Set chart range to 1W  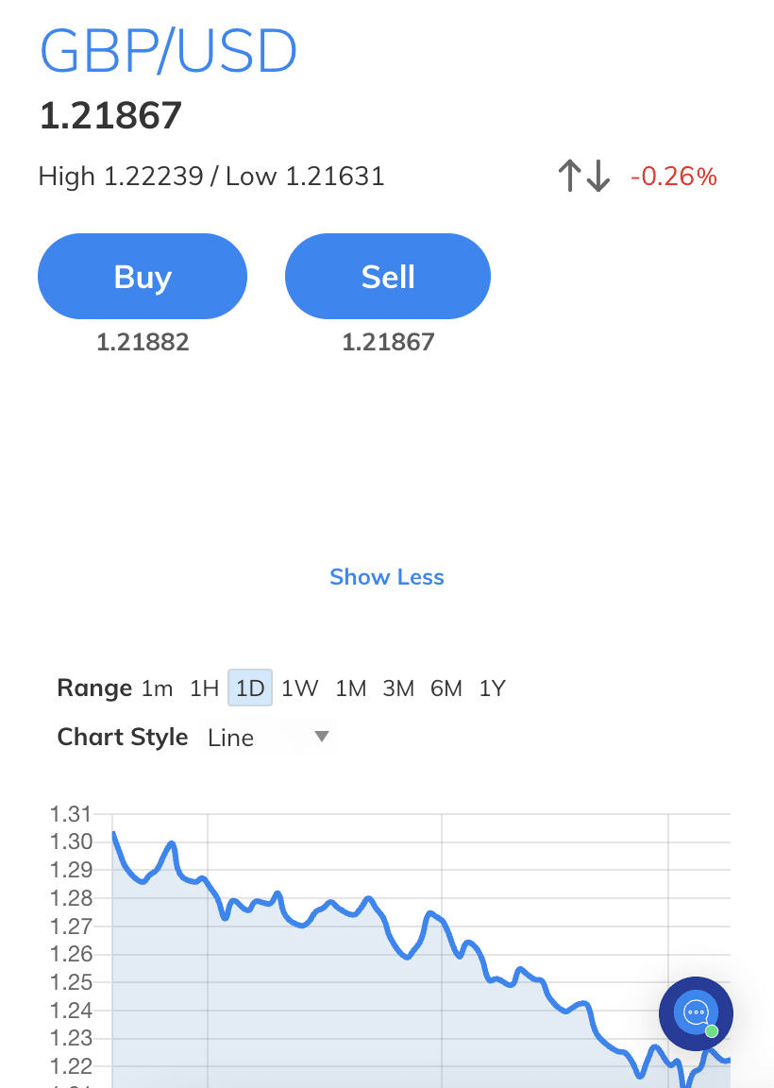pyautogui.click(x=300, y=688)
